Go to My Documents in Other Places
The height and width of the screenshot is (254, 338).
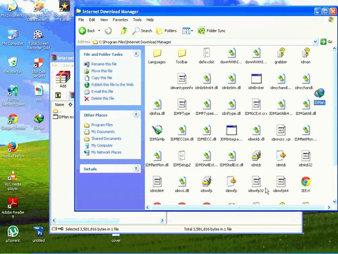click(x=103, y=132)
